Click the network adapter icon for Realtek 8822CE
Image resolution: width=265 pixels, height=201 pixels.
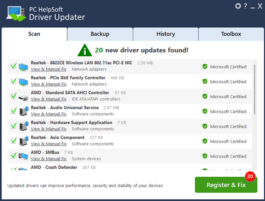coord(23,67)
